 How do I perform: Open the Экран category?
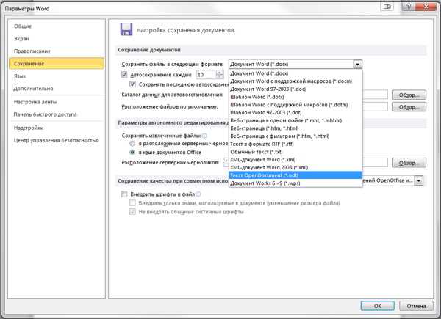pos(21,39)
